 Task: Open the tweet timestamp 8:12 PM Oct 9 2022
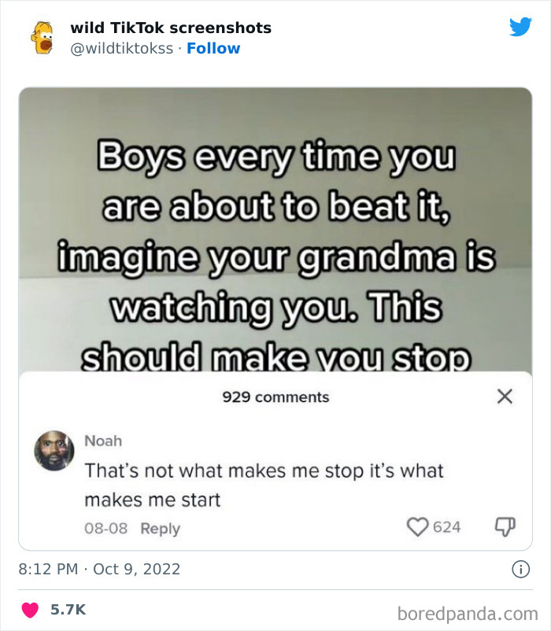(99, 568)
